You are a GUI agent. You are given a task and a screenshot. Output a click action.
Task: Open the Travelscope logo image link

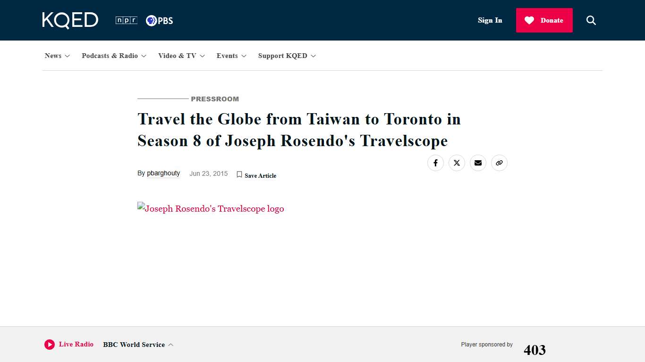pyautogui.click(x=211, y=208)
